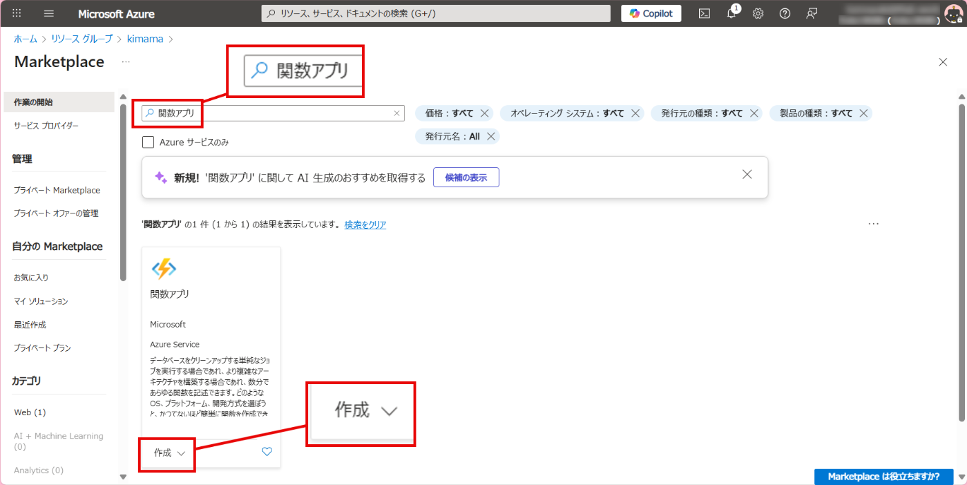Open the hamburger portal menu
The height and width of the screenshot is (485, 967).
(x=48, y=14)
